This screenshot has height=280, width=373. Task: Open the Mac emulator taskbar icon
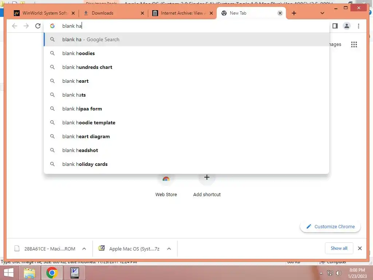74,273
